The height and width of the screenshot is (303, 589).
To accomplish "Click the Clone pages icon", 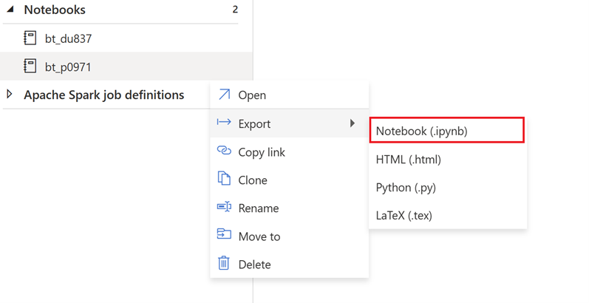I will click(x=224, y=179).
